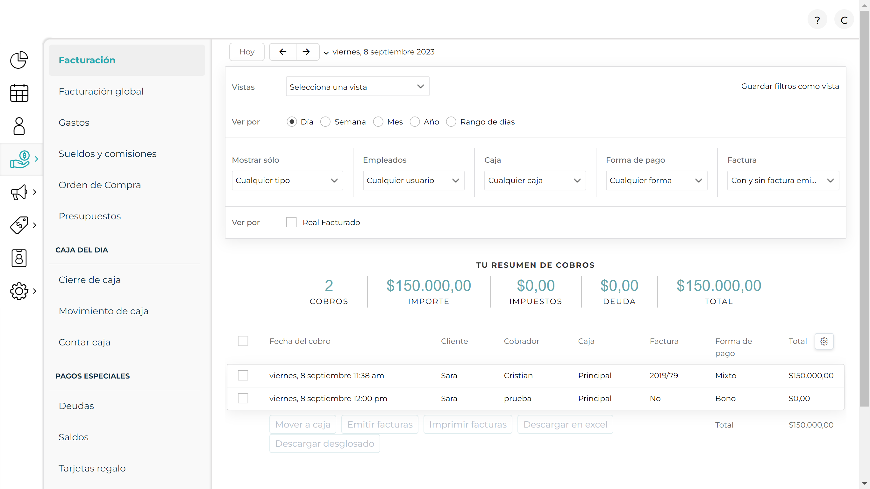Screen dimensions: 870x489
Task: Open Facturación global menu item
Action: (x=101, y=91)
